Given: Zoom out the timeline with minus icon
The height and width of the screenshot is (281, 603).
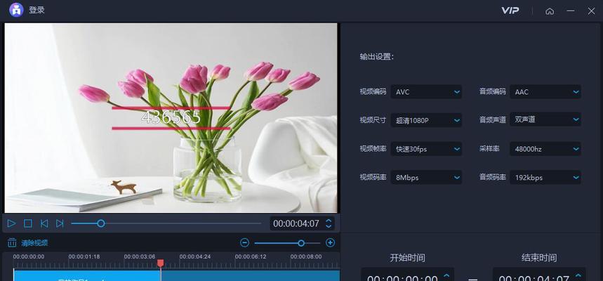Looking at the screenshot, I should pyautogui.click(x=244, y=242).
